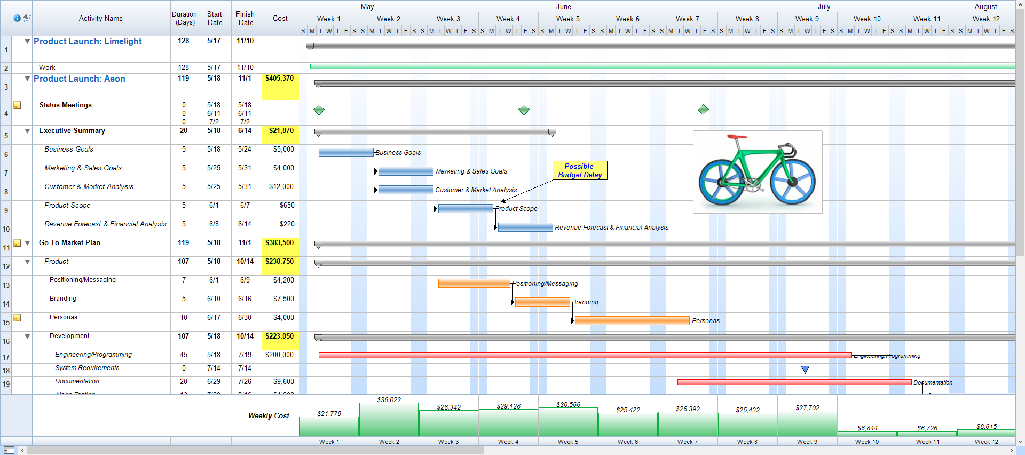
Task: Select the Possible Budget Delay callout note
Action: point(579,170)
